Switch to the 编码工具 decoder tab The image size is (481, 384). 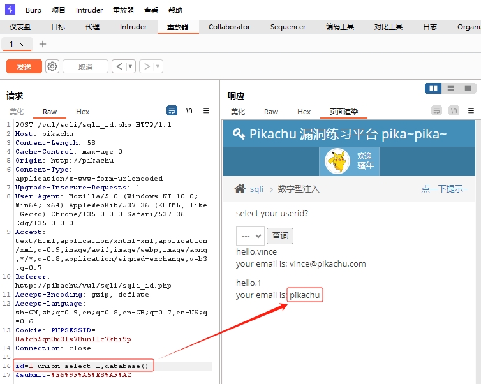[x=340, y=27]
